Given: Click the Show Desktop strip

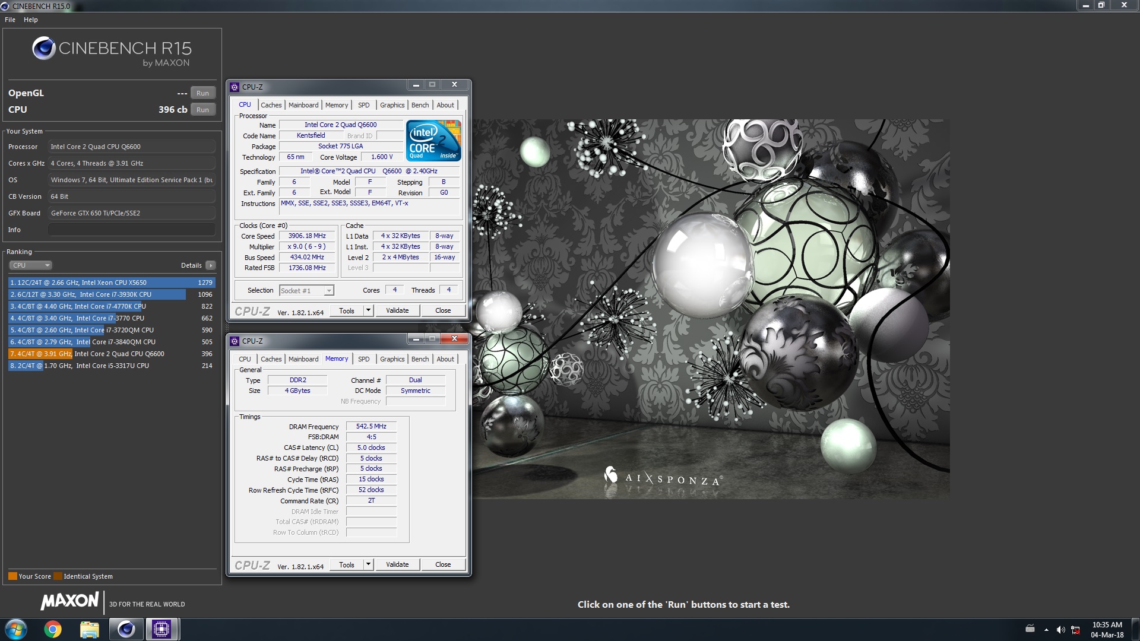Looking at the screenshot, I should [x=1135, y=629].
